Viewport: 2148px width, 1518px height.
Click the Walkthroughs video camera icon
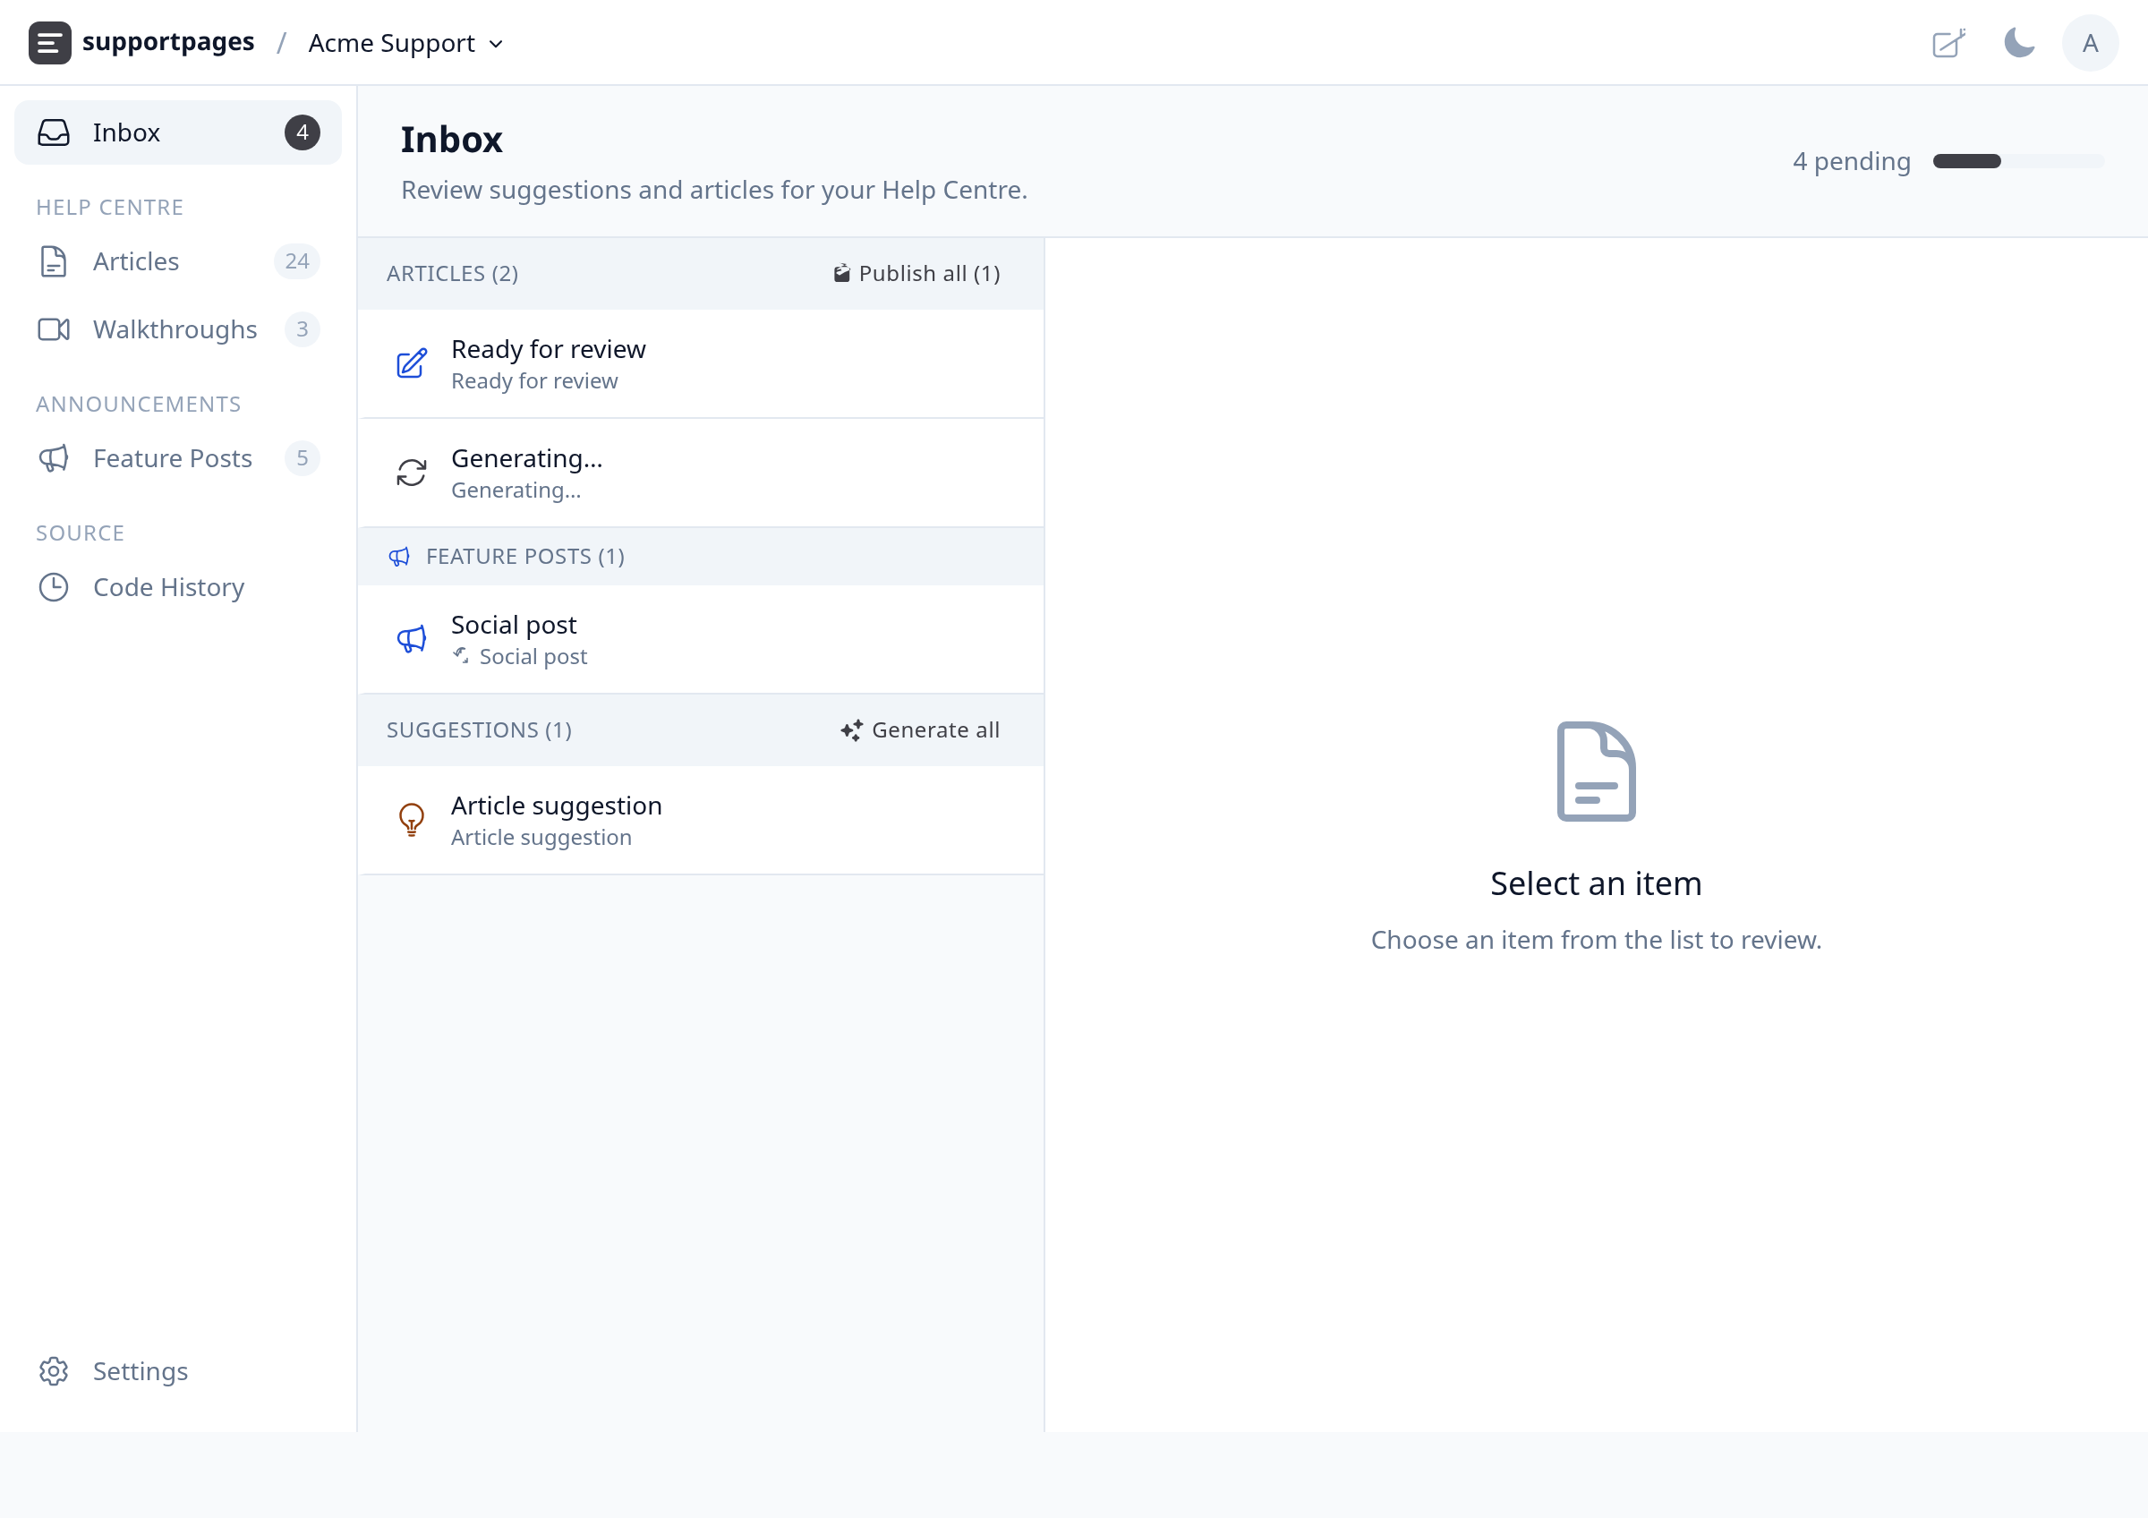[55, 329]
